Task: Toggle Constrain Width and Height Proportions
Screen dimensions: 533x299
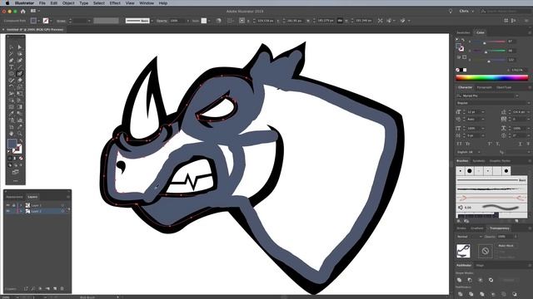Action: point(340,21)
